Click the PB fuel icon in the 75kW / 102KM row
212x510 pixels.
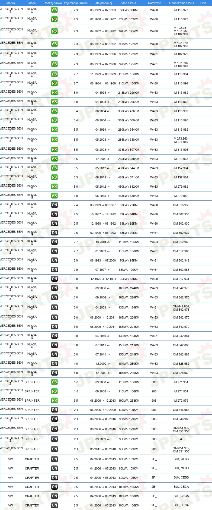point(54,19)
